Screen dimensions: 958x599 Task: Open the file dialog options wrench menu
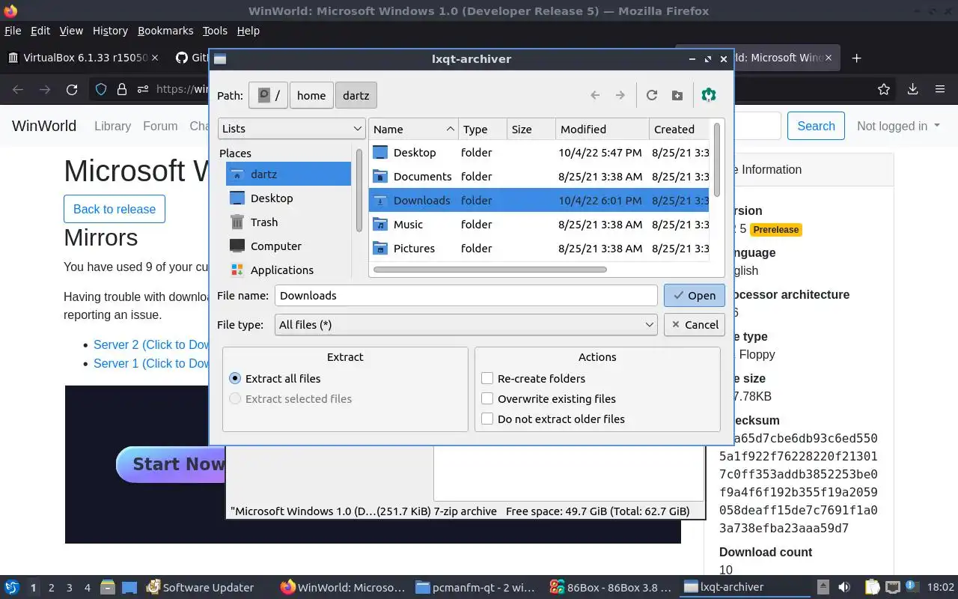coord(709,95)
